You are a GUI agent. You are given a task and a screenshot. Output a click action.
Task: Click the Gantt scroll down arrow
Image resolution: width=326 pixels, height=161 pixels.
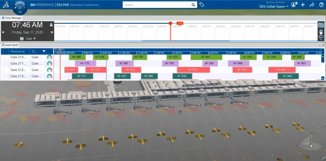323,78
